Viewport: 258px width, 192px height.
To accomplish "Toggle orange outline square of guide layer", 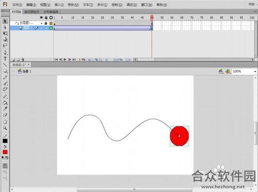I will click(x=51, y=23).
